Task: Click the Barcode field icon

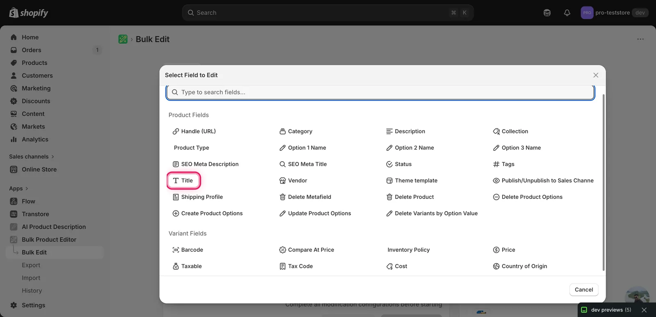Action: 175,250
